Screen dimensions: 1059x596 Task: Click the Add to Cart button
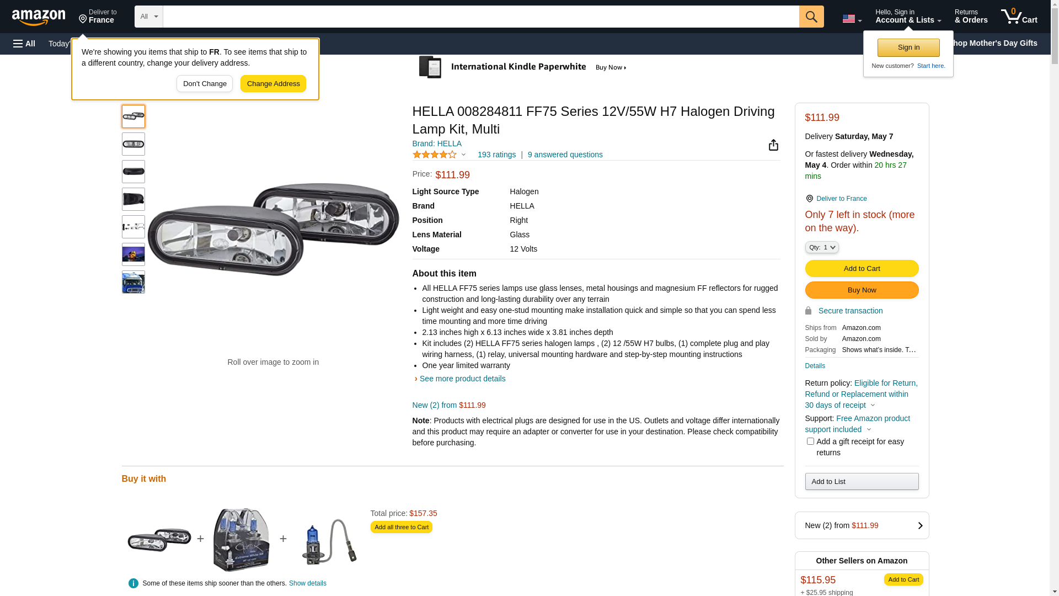pyautogui.click(x=861, y=269)
